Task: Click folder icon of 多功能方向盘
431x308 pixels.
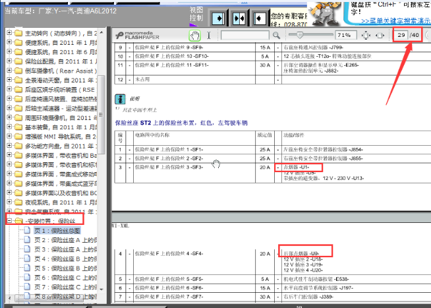Action: pos(18,146)
